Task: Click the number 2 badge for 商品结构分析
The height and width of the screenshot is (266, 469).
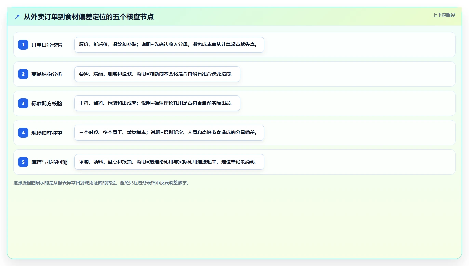Action: click(x=23, y=74)
